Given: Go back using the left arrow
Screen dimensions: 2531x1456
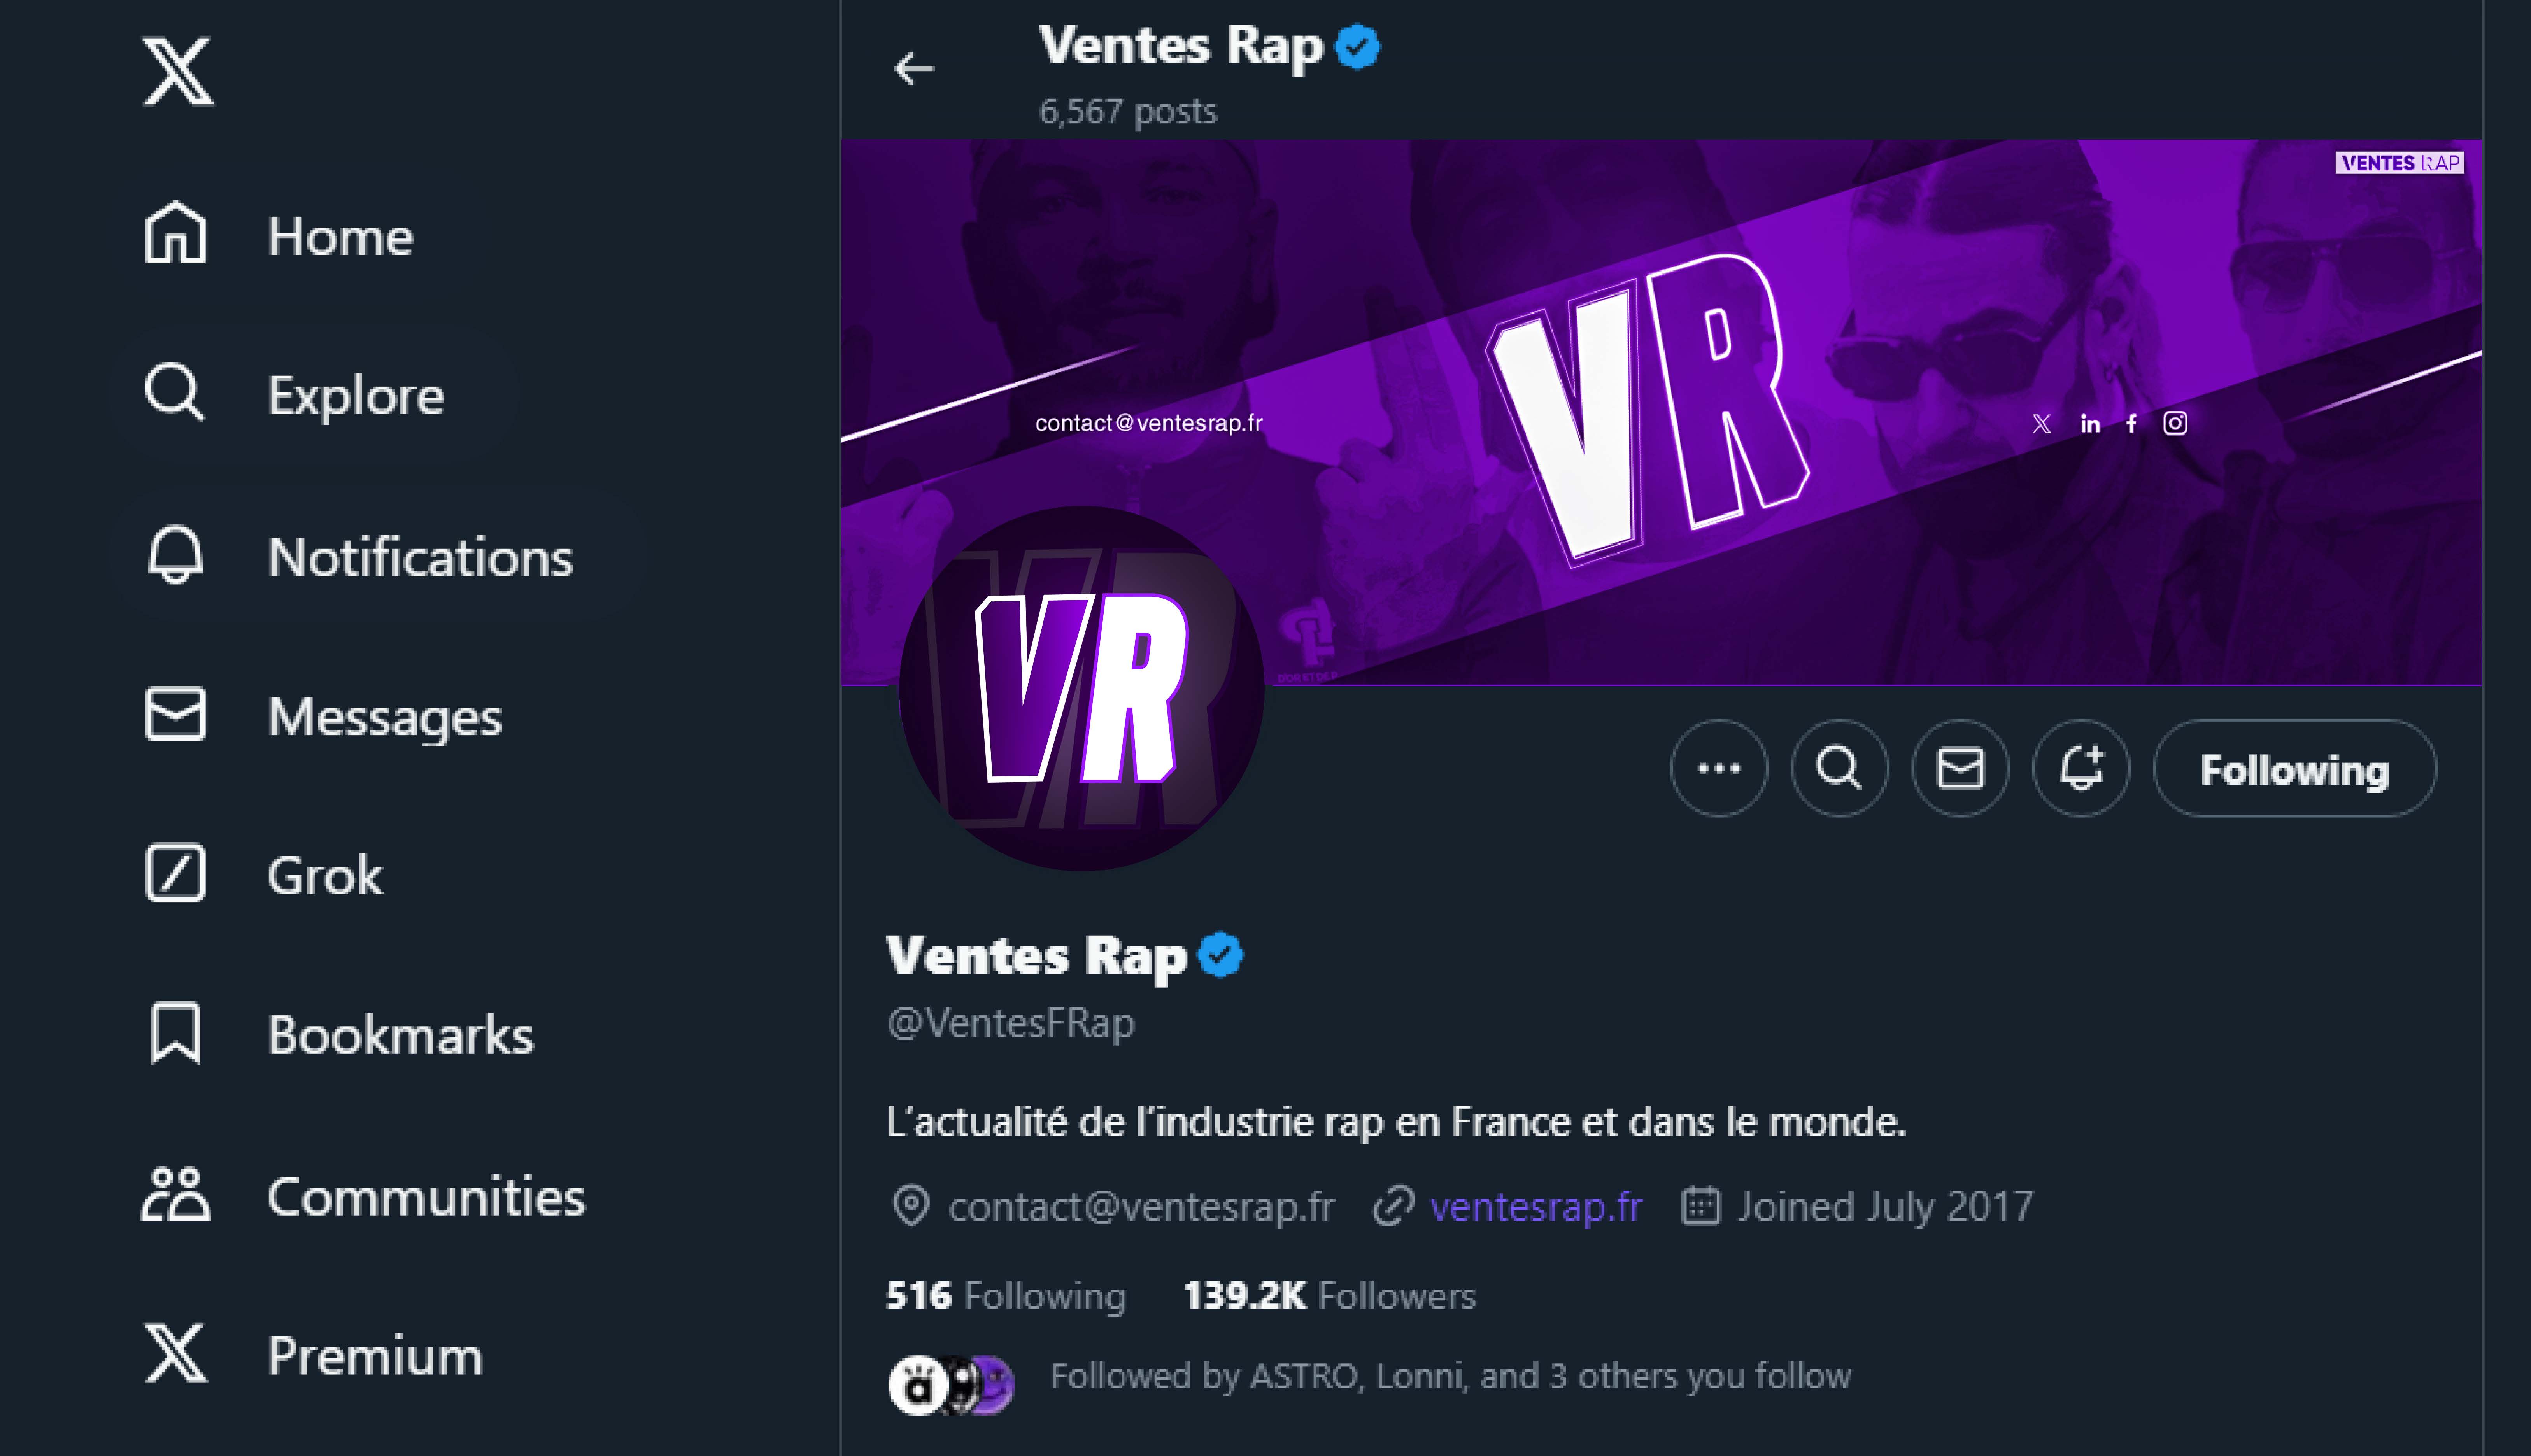Looking at the screenshot, I should point(913,69).
